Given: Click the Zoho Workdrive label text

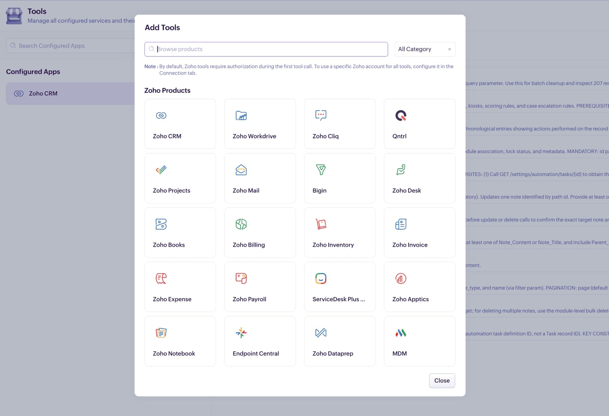Looking at the screenshot, I should [254, 136].
